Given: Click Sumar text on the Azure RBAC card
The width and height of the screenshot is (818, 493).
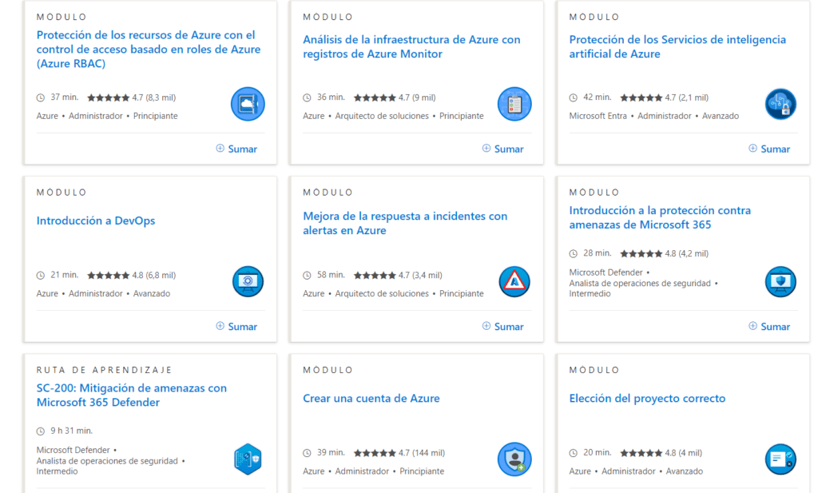Looking at the screenshot, I should click(x=243, y=149).
